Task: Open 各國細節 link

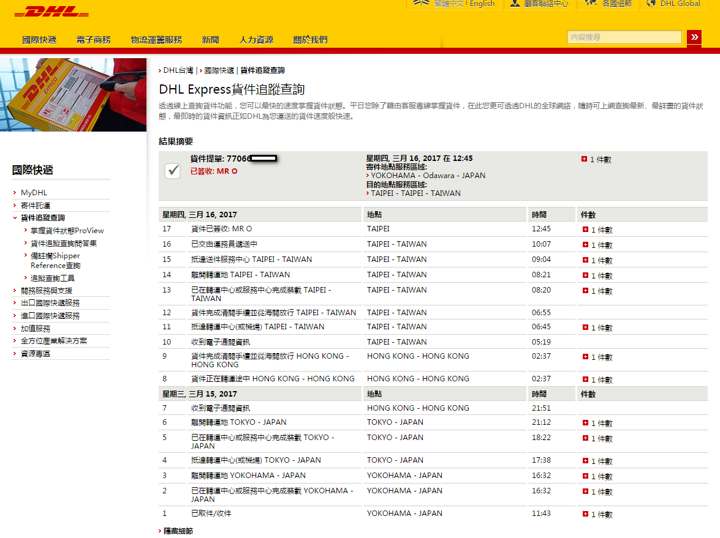Action: [x=616, y=4]
